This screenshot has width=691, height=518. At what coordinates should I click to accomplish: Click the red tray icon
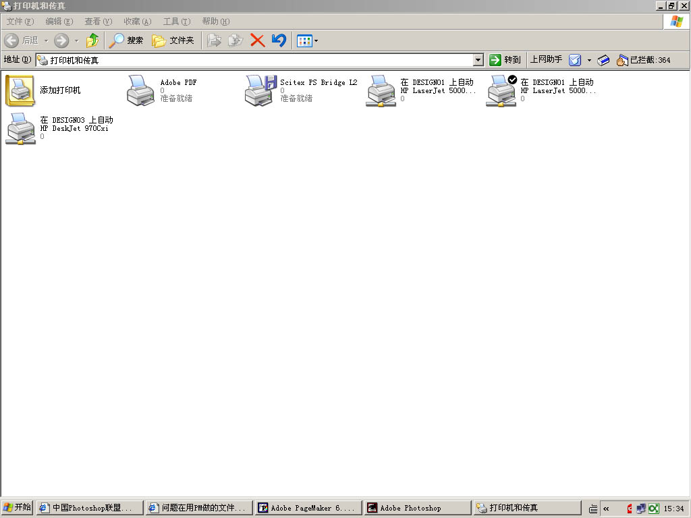tap(630, 509)
